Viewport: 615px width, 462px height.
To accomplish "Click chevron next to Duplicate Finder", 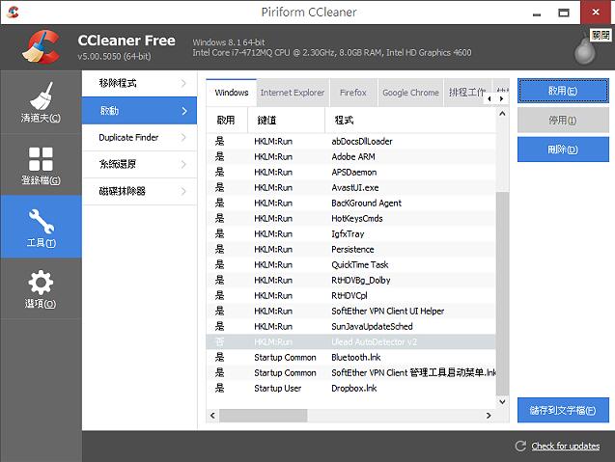I will tap(183, 138).
